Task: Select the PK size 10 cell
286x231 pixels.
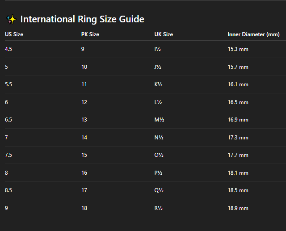Action: 84,67
